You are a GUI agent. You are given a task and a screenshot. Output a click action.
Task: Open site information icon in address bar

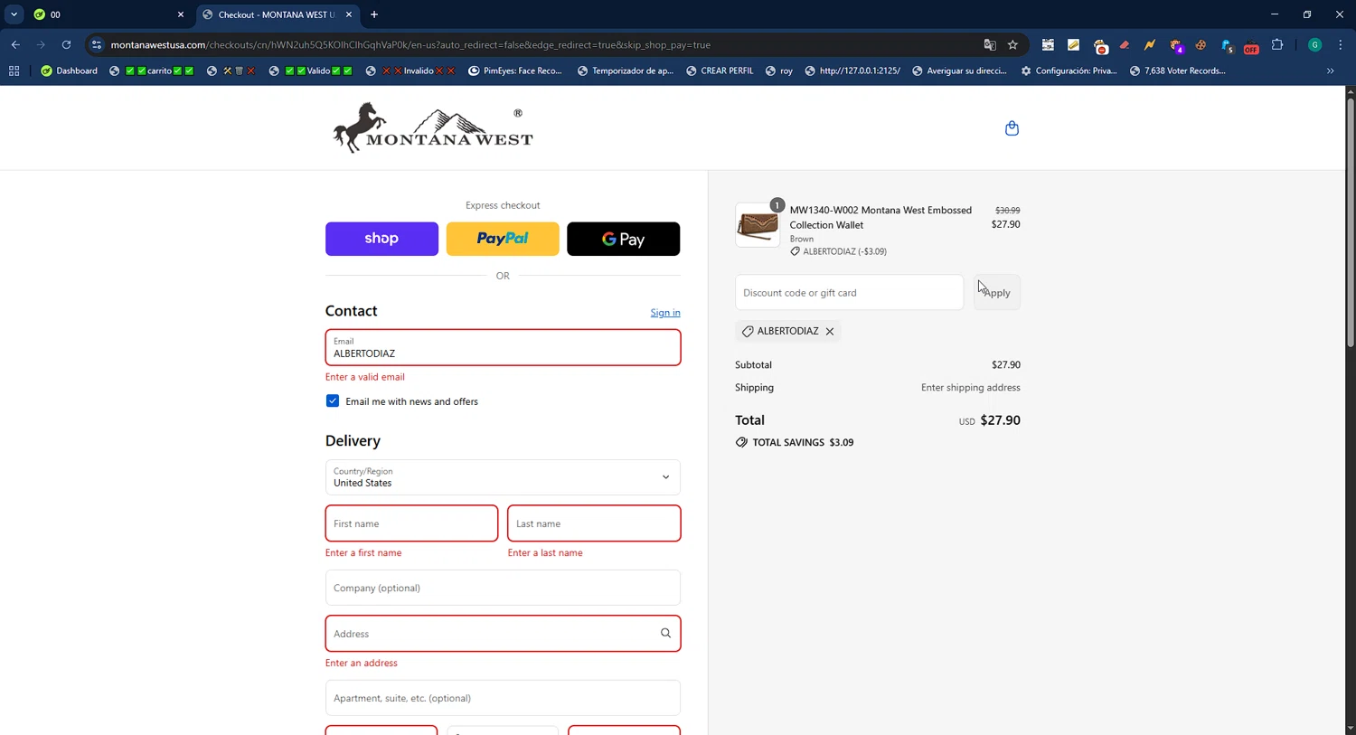tap(97, 44)
